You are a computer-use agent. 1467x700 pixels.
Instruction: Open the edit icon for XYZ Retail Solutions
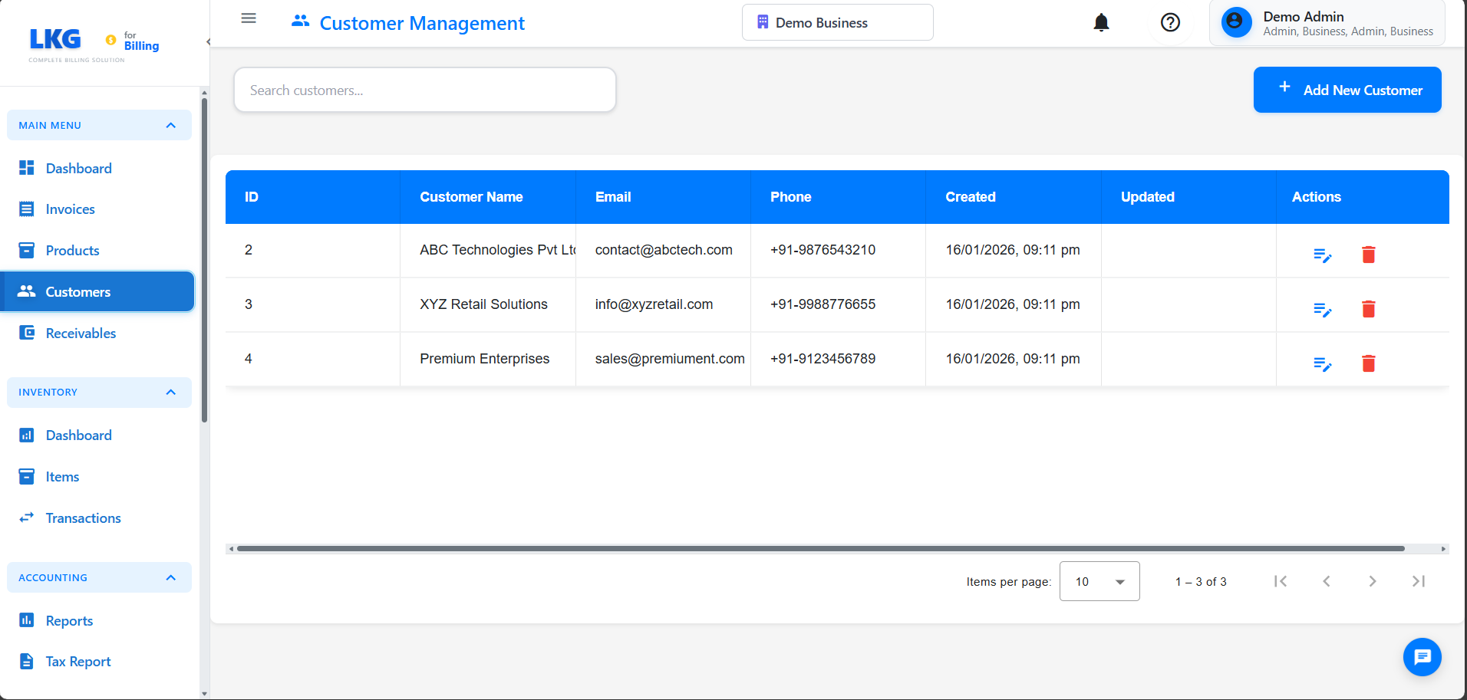point(1322,309)
